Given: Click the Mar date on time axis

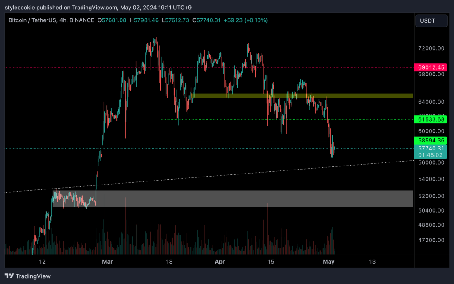Looking at the screenshot, I should [x=107, y=262].
